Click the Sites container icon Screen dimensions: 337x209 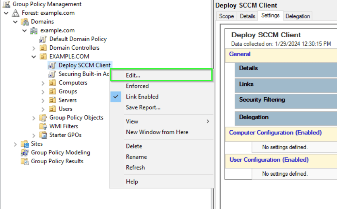tap(25, 144)
